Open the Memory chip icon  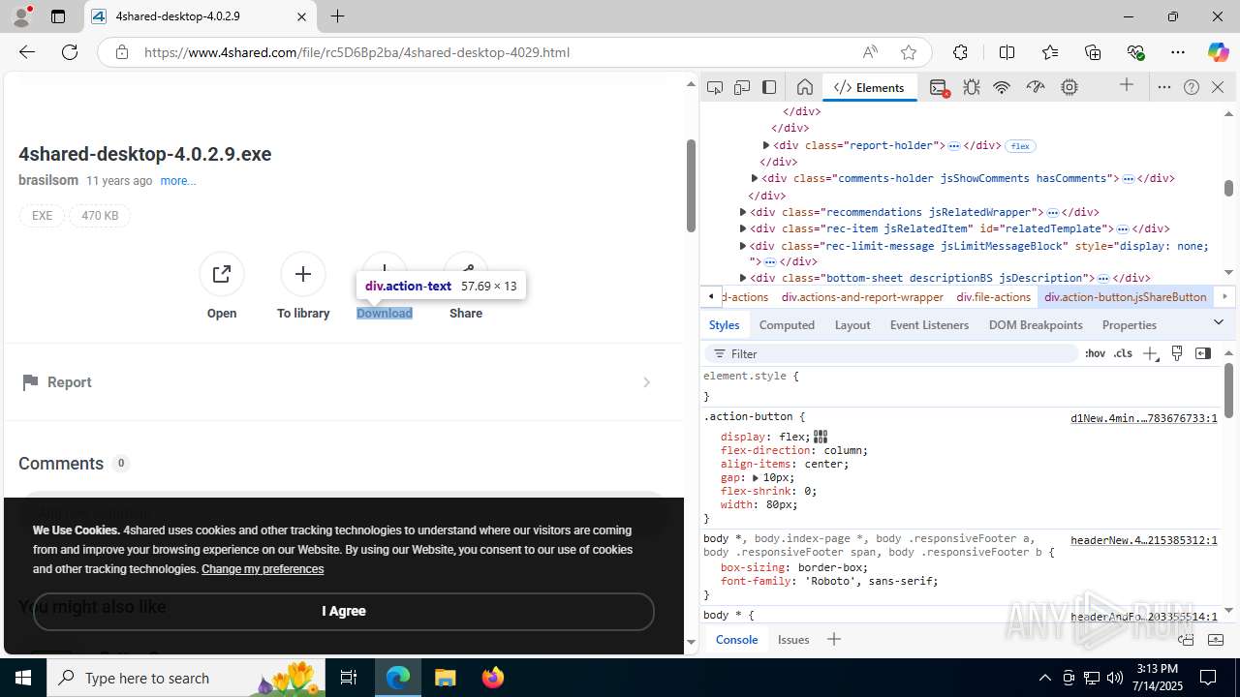[1069, 87]
